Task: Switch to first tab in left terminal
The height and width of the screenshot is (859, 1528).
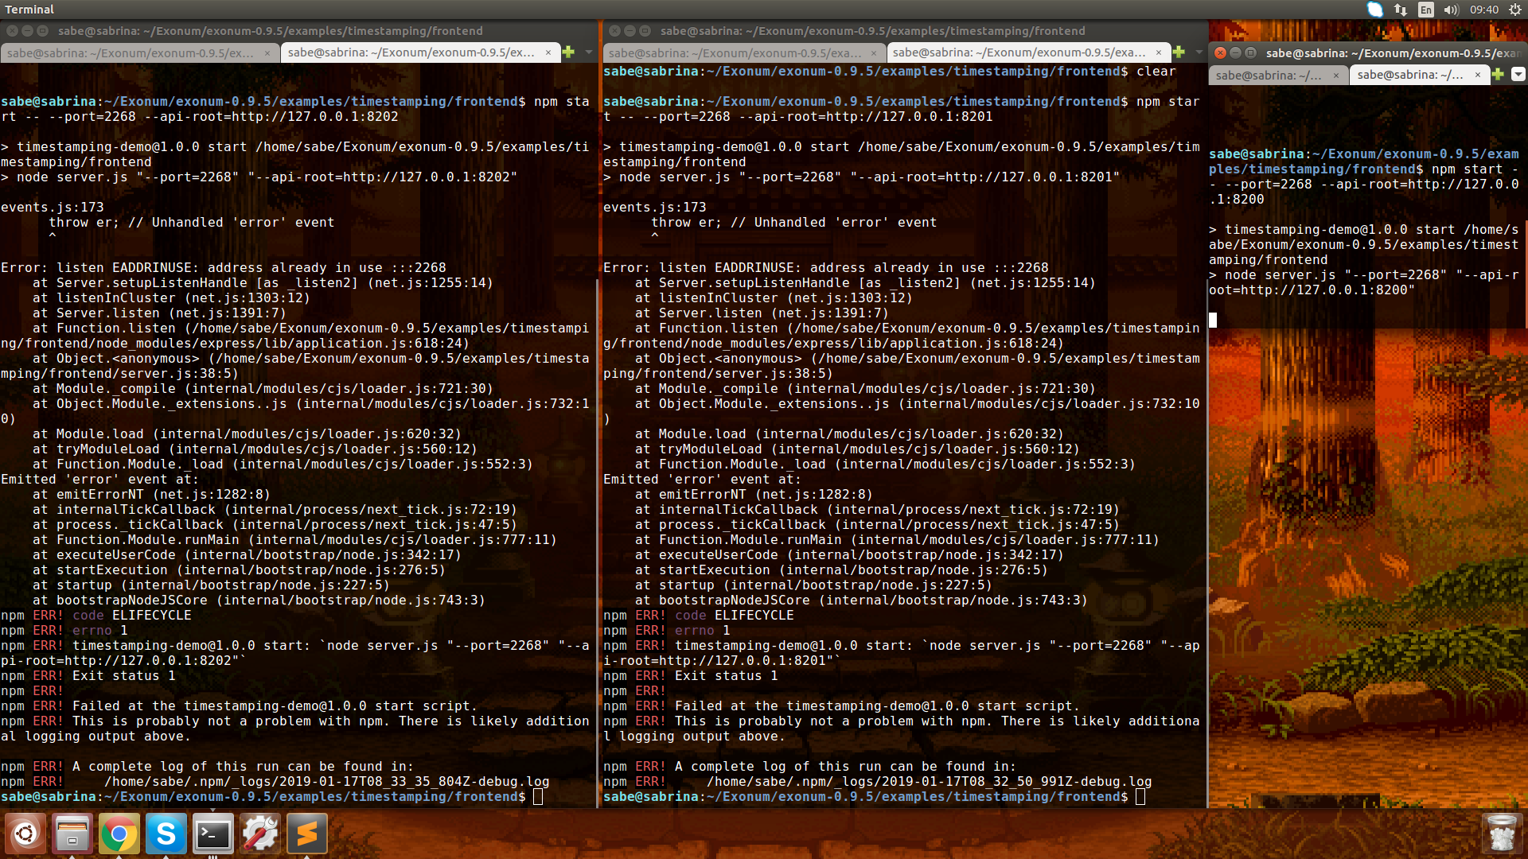Action: [x=131, y=53]
